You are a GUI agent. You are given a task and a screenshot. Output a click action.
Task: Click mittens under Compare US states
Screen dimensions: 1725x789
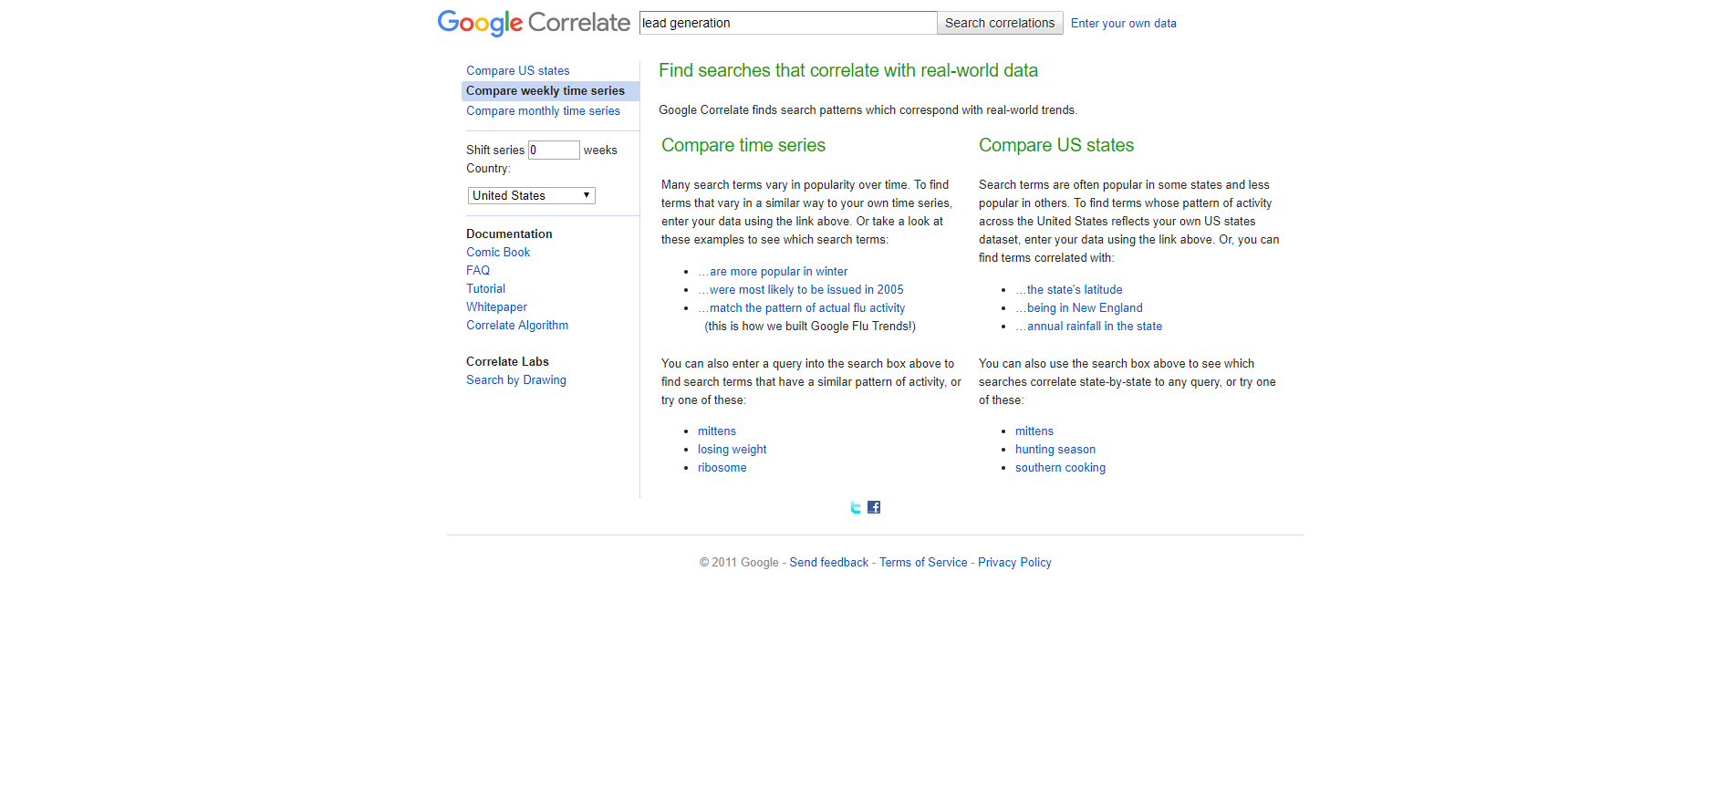pos(1034,431)
